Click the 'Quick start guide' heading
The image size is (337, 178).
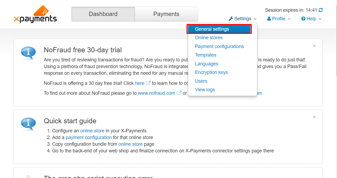tap(70, 121)
